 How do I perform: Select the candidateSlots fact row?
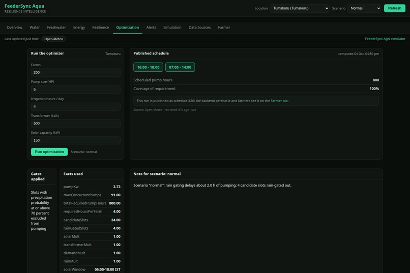tap(92, 220)
